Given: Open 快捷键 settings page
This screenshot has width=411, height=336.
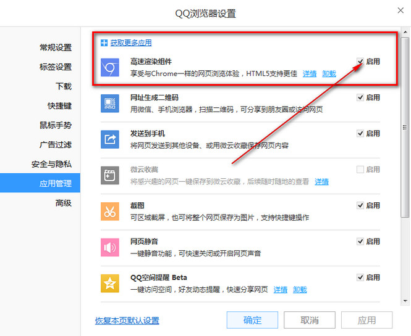Looking at the screenshot, I should (59, 106).
